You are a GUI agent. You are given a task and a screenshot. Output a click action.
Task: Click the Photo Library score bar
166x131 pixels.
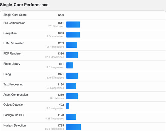coord(70,65)
